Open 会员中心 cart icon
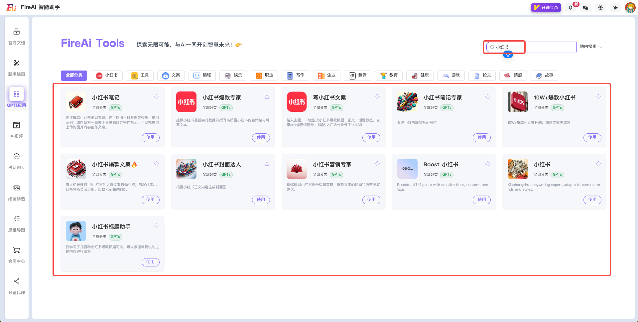Image resolution: width=638 pixels, height=322 pixels. (16, 250)
